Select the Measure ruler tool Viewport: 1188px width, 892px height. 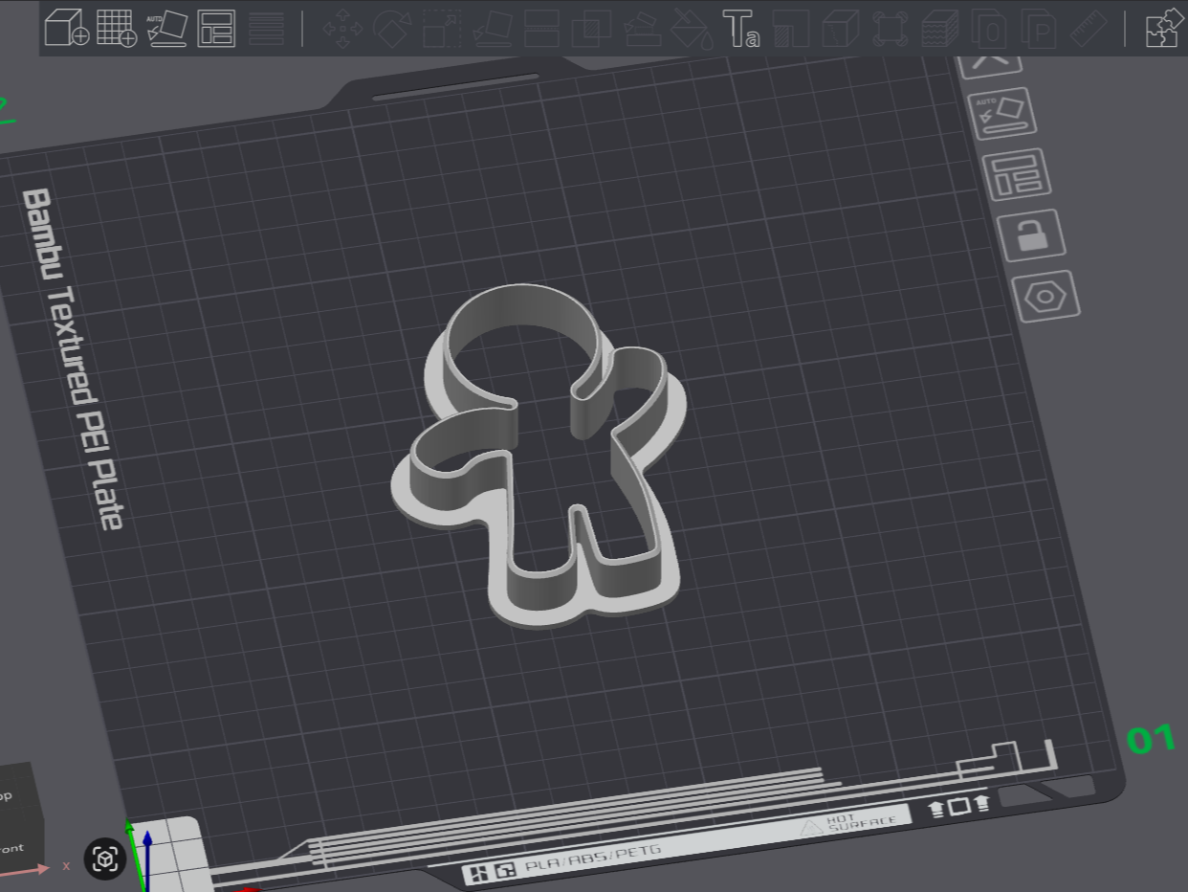pos(1089,28)
